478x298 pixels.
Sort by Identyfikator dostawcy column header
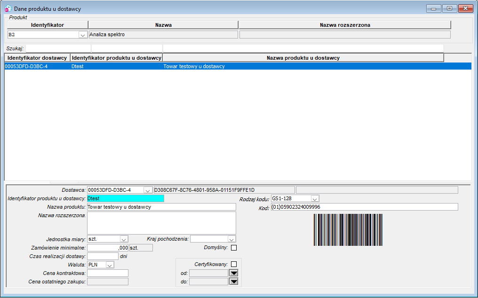pos(37,58)
